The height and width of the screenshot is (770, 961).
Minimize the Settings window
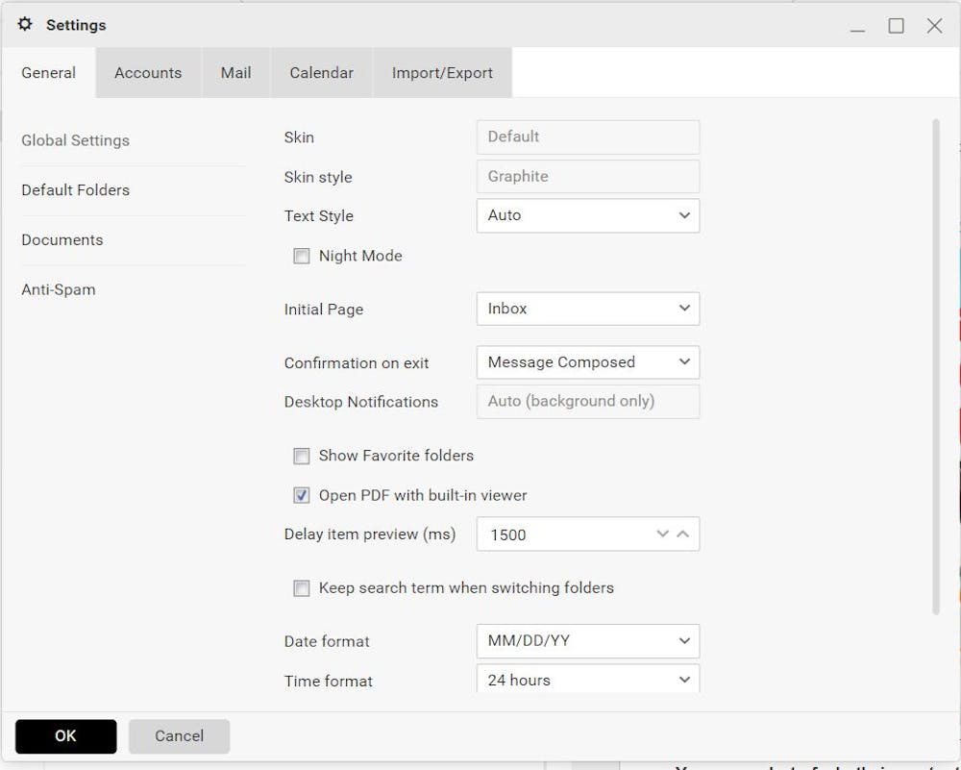pyautogui.click(x=857, y=26)
